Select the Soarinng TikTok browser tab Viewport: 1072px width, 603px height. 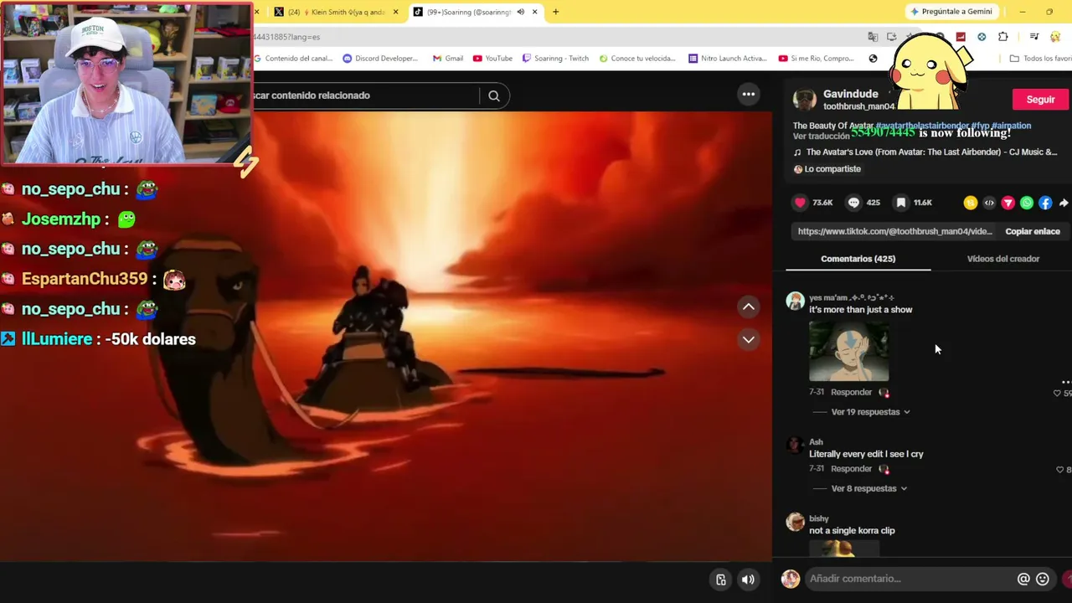(476, 12)
